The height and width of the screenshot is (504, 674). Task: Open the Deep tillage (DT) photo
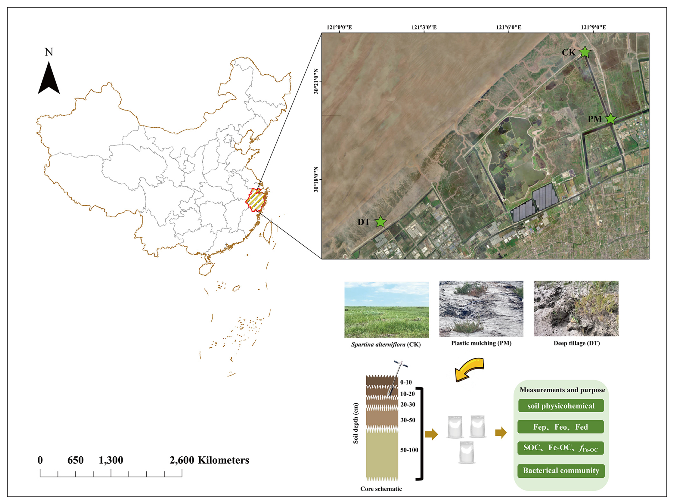[x=576, y=308]
